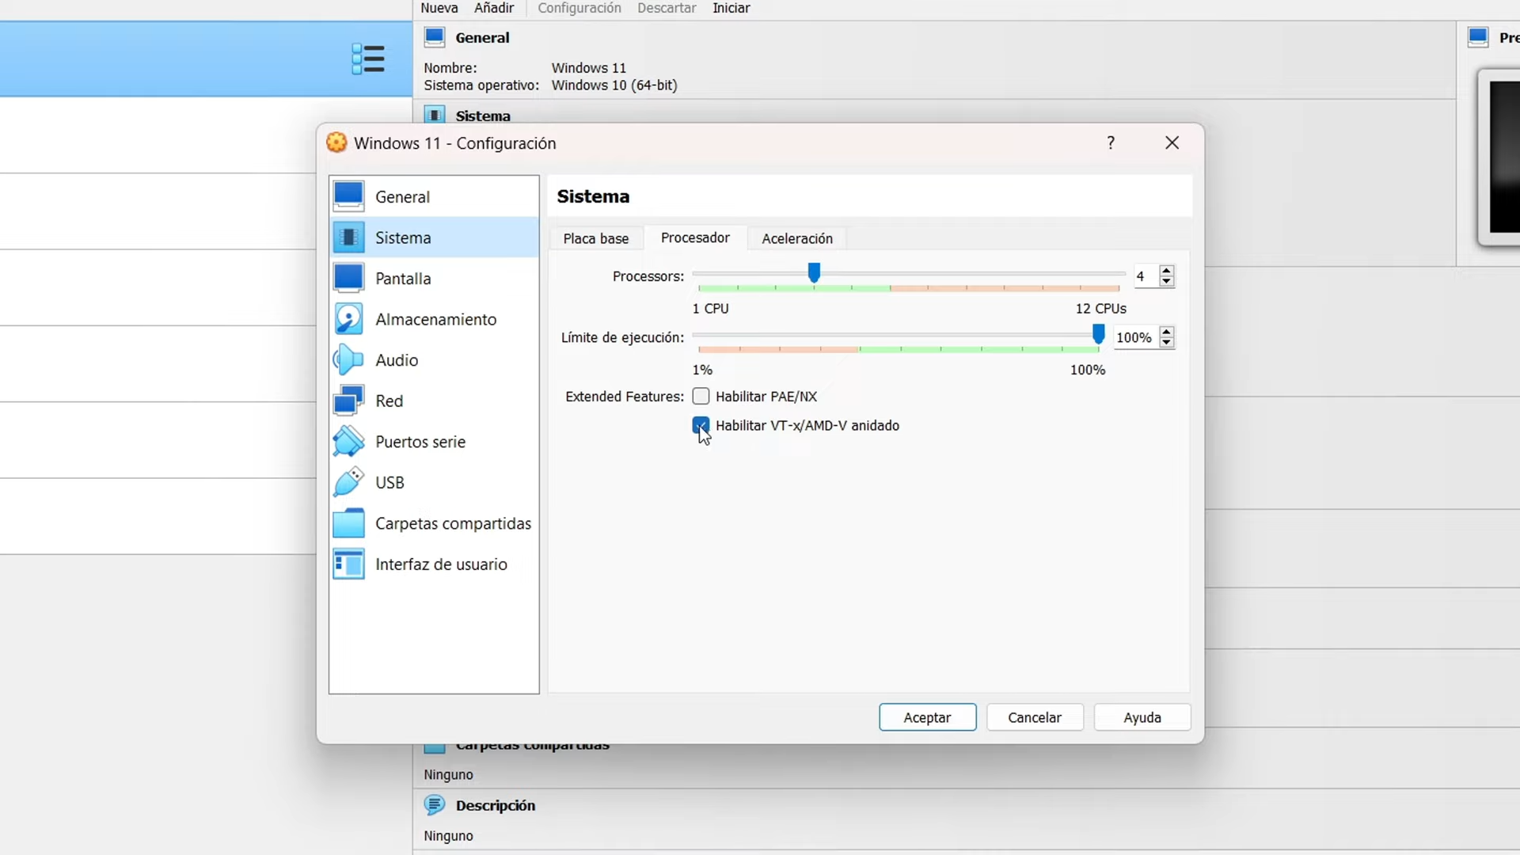The height and width of the screenshot is (855, 1520).
Task: Open the Almacenamiento settings icon
Action: point(348,319)
